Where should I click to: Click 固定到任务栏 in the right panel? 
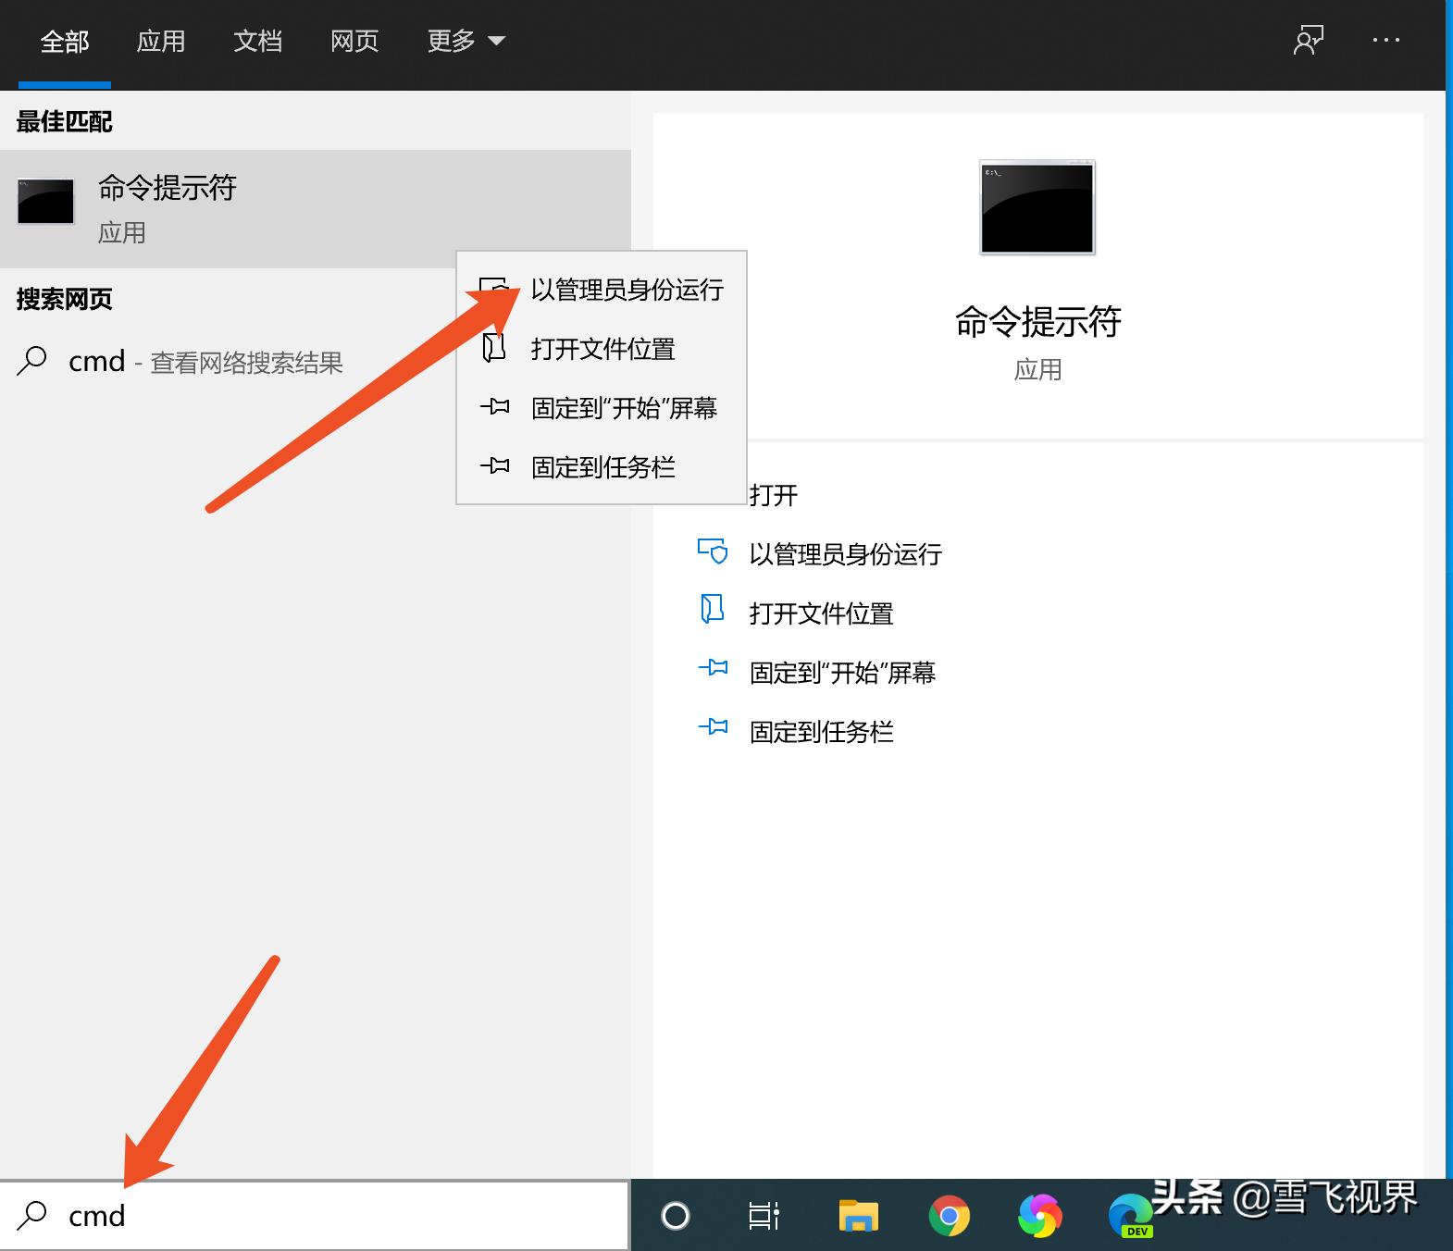pos(822,732)
